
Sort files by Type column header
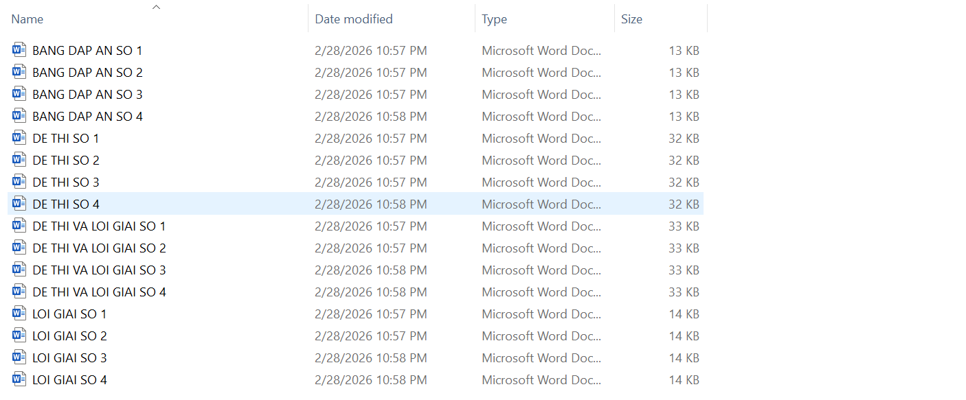(x=494, y=19)
